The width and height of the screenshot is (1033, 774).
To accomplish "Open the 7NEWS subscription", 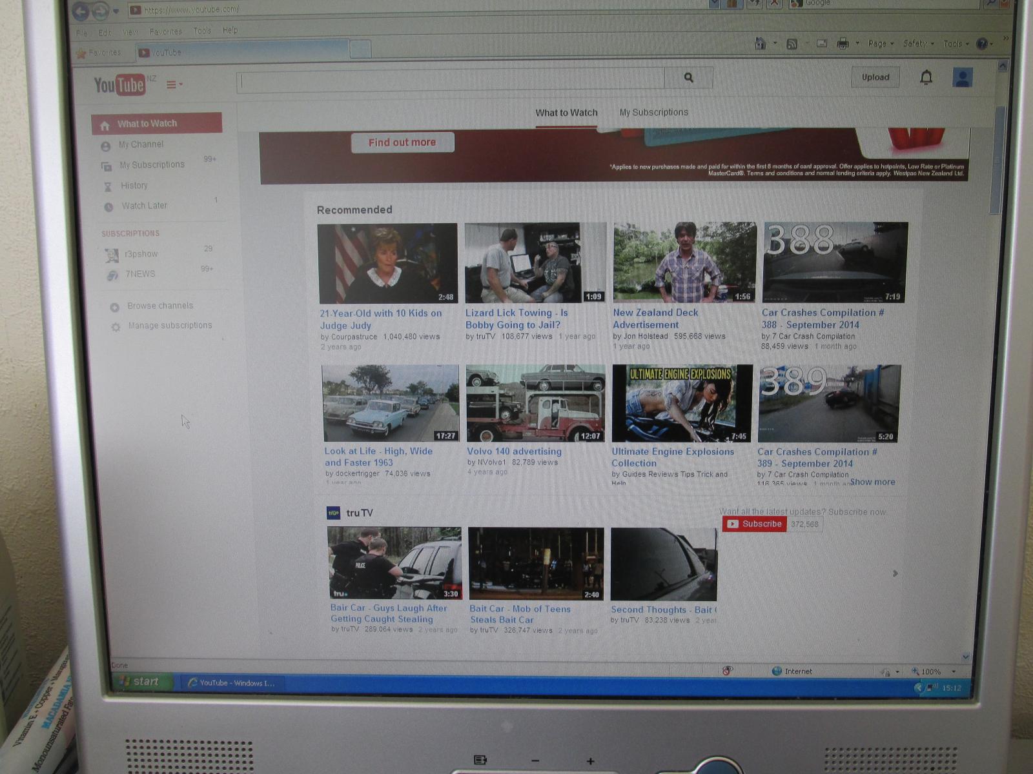I will pos(139,274).
